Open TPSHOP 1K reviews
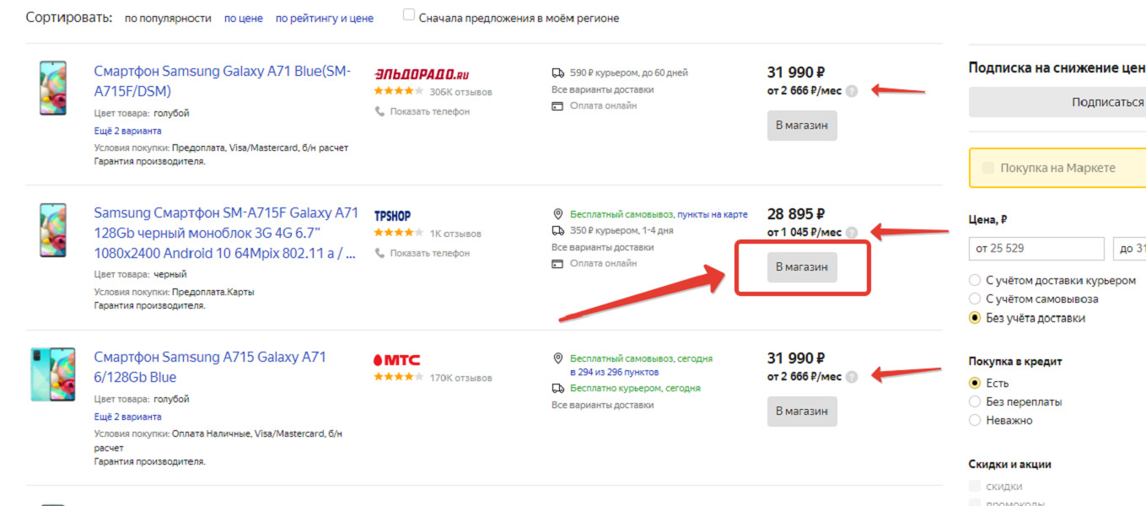Viewport: 1146px width, 506px height. [455, 234]
